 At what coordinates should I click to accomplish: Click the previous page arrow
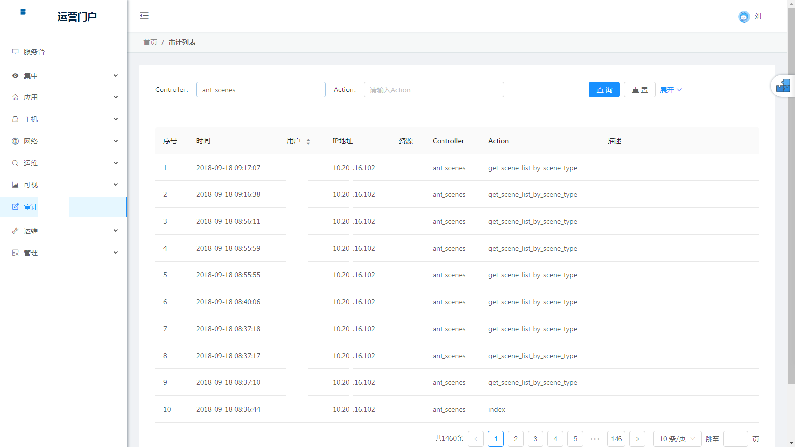pos(476,439)
